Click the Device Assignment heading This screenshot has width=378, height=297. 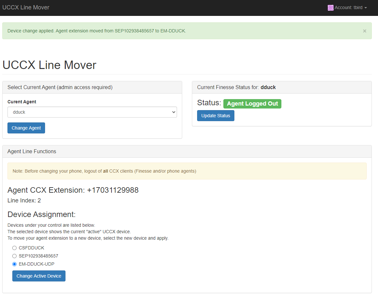point(41,214)
